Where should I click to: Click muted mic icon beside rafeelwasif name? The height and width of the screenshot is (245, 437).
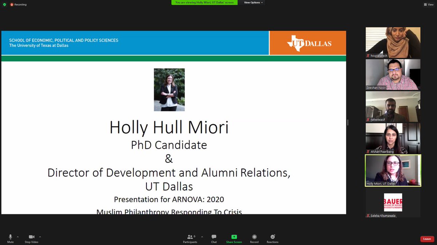point(368,119)
